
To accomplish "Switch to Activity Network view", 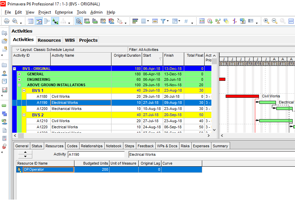I will [x=47, y=21].
